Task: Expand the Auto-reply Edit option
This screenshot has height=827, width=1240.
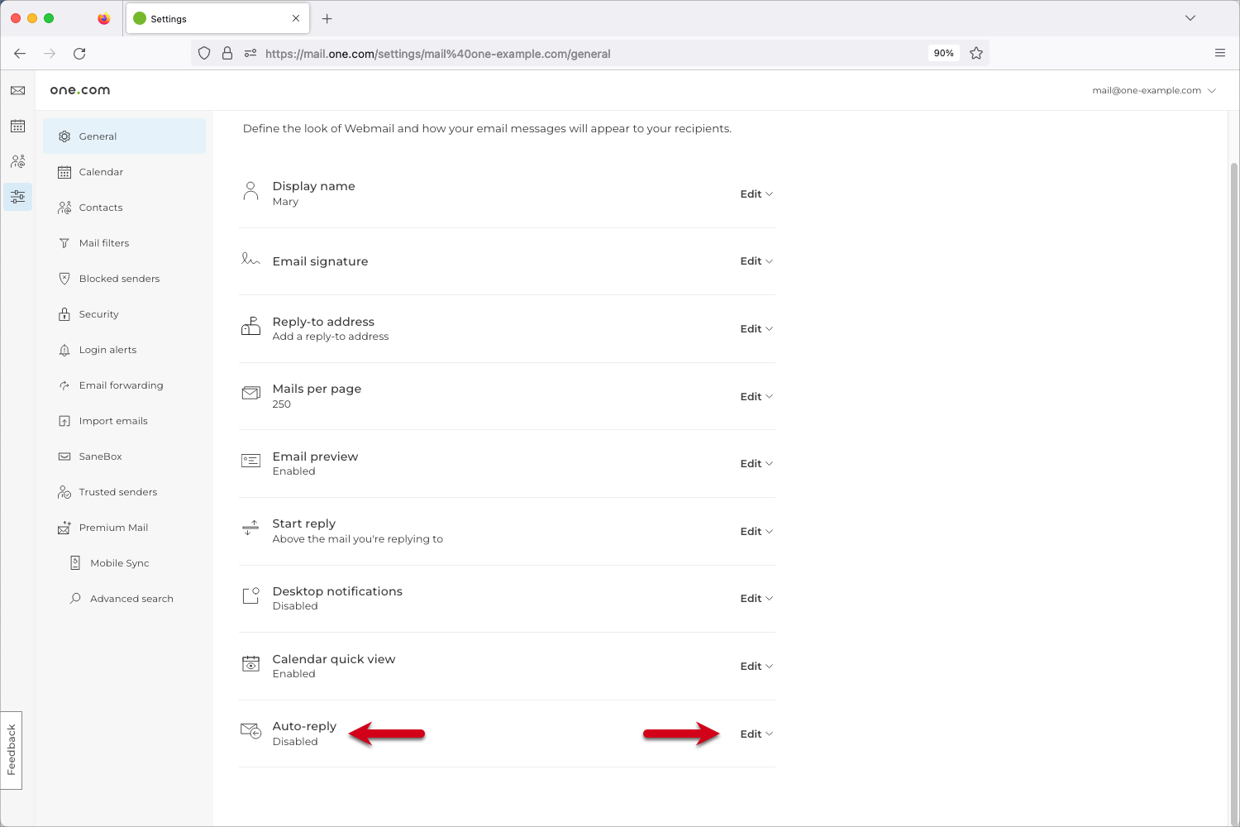Action: pos(756,734)
